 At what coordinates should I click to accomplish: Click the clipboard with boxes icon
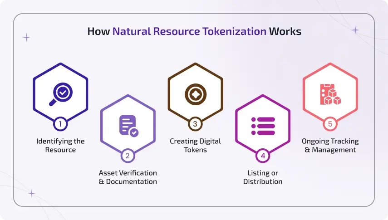point(330,94)
